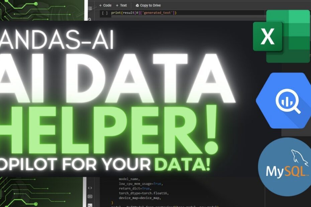Click the Microsoft Excel logo
311x207 pixels.
[282, 36]
